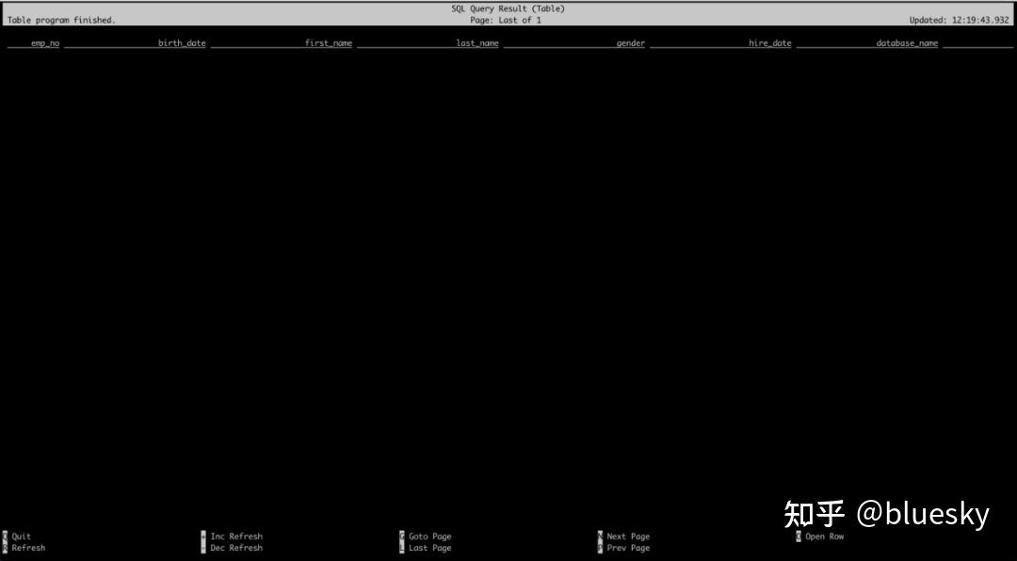
Task: Click the Refresh keycap icon
Action: [x=4, y=547]
